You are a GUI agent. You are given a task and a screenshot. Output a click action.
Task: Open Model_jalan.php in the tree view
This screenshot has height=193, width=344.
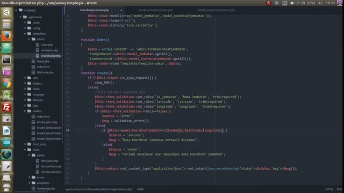pos(47,122)
